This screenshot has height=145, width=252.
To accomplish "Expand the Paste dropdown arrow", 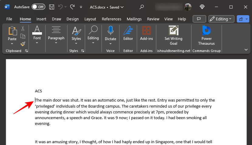I will pos(12,44).
